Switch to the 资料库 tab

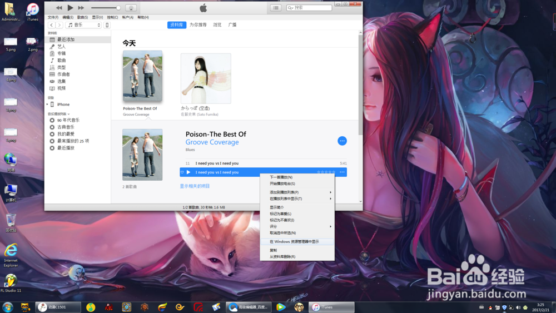177,25
